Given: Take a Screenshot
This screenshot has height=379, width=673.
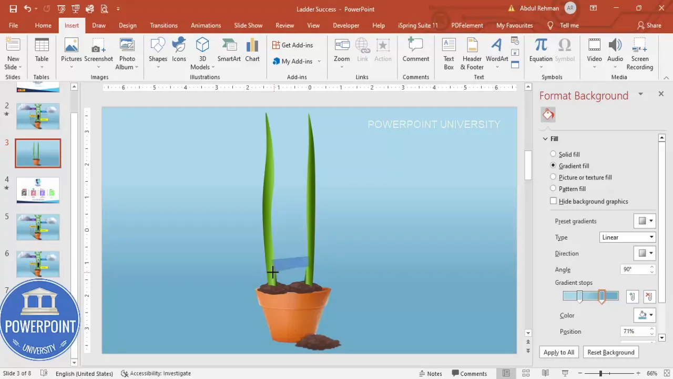Looking at the screenshot, I should coord(98,54).
